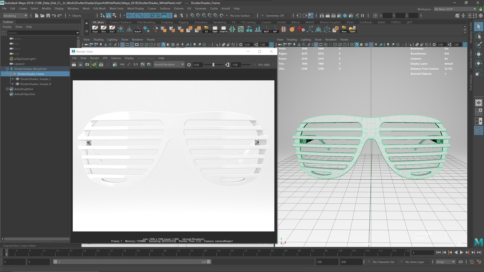The width and height of the screenshot is (484, 272).
Task: Select the Lasso tool in toolbox
Action: tap(478, 36)
